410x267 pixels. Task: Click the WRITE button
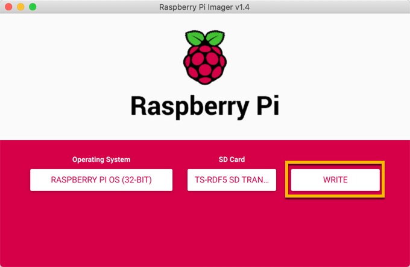[x=335, y=180]
